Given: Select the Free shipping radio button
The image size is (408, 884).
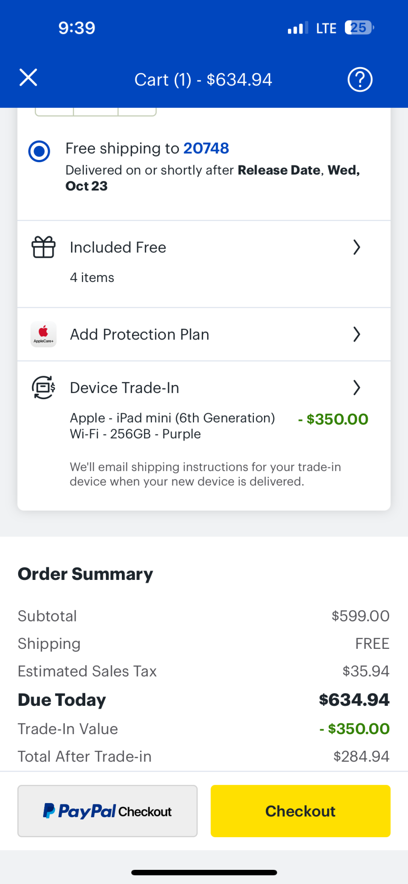Looking at the screenshot, I should point(39,151).
